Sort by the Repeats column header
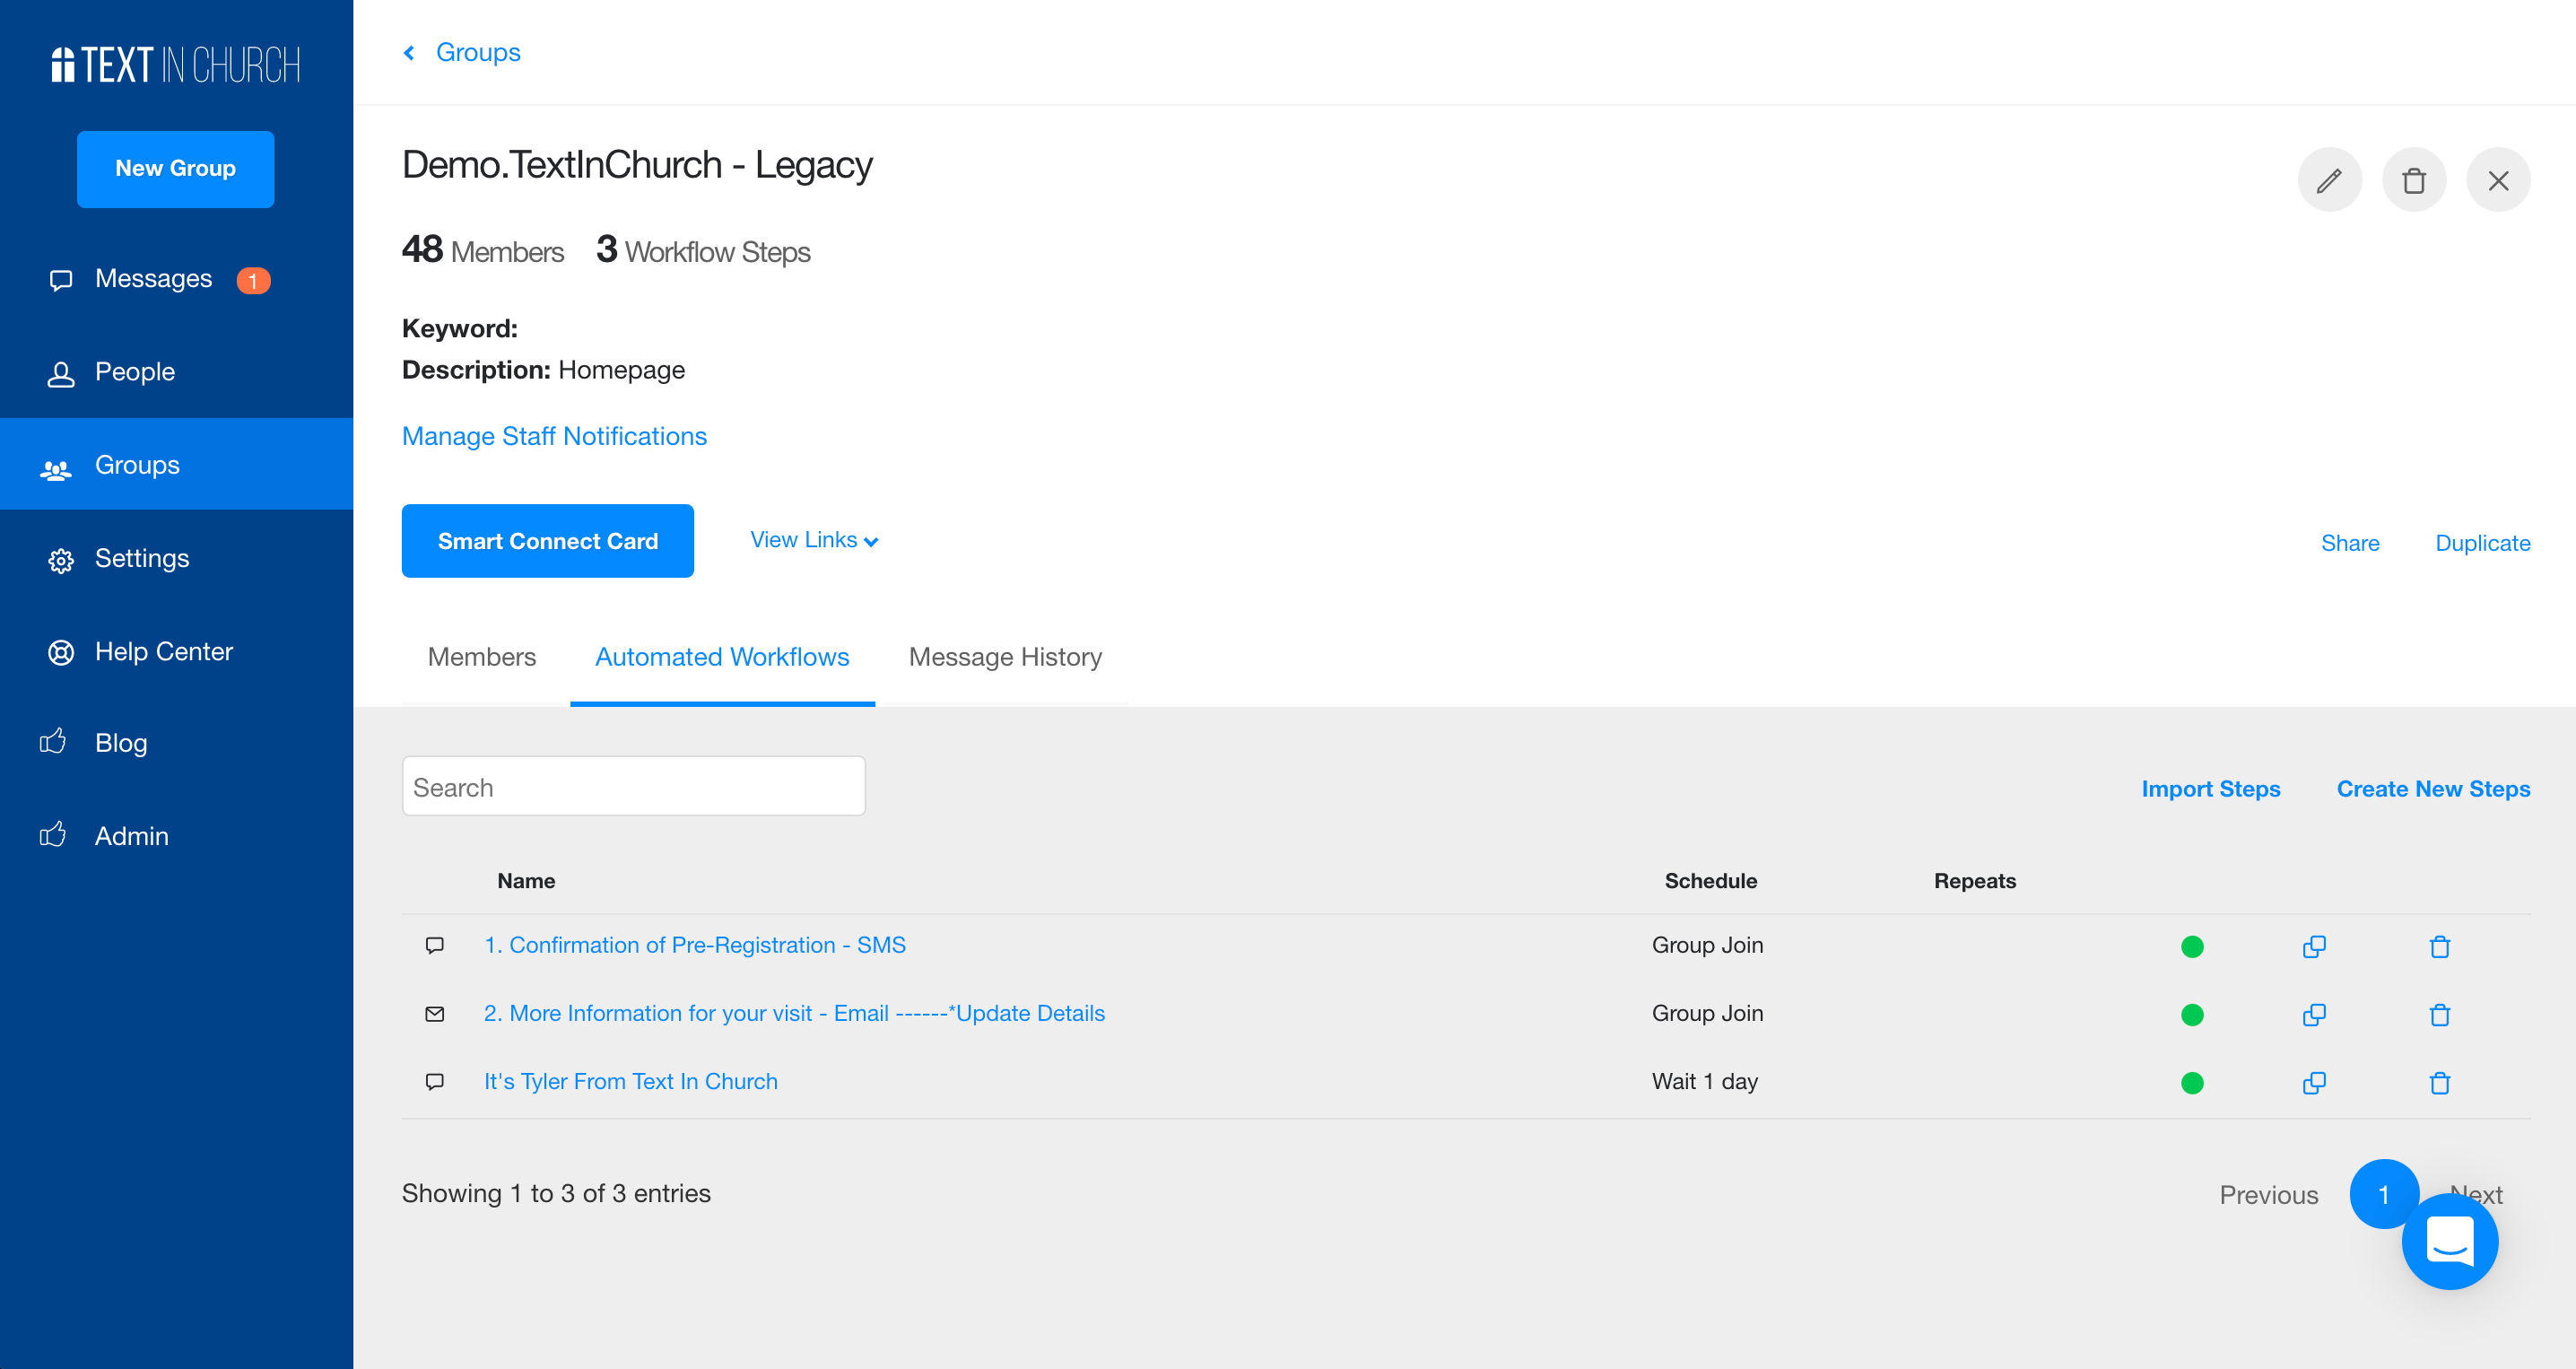2576x1369 pixels. (1974, 881)
